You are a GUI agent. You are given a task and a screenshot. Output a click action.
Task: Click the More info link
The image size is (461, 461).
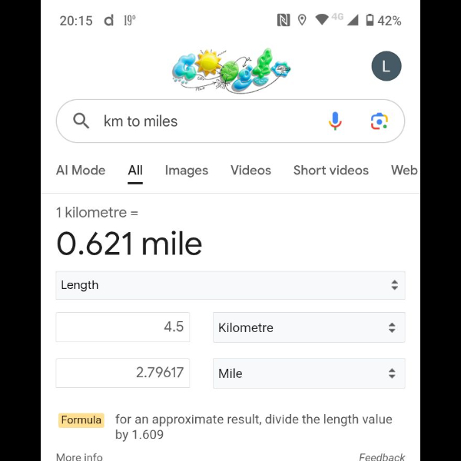coord(79,456)
